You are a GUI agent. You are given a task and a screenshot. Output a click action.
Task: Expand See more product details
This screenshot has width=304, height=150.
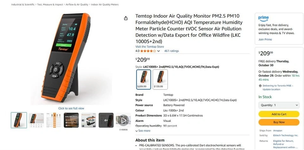(143, 131)
